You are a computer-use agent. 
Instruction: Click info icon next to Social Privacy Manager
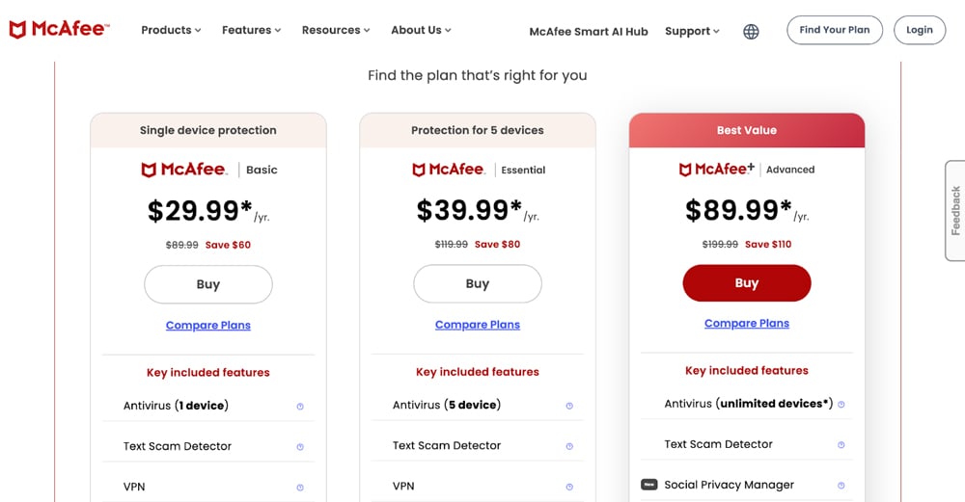[x=841, y=486]
